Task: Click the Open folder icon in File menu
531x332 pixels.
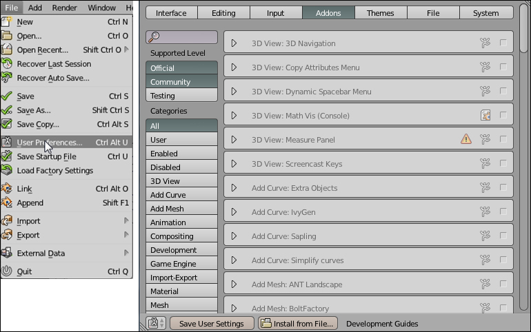Action: (6, 36)
